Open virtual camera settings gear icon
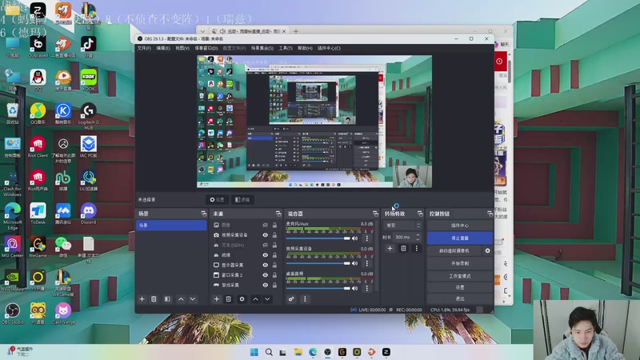This screenshot has height=360, width=640. click(487, 250)
